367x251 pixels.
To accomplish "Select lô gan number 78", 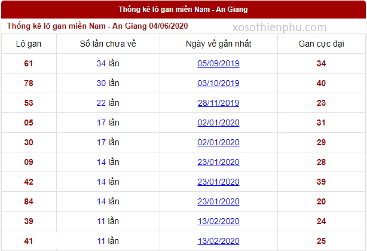I will 28,83.
